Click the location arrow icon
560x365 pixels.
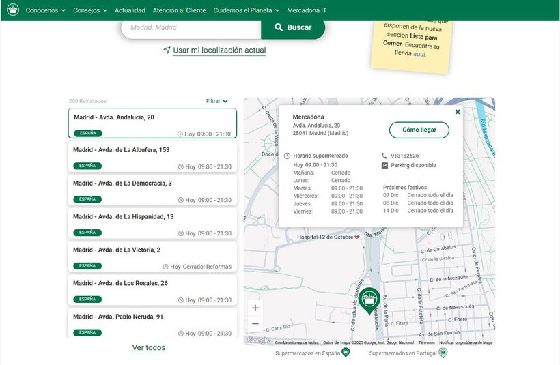(x=167, y=50)
